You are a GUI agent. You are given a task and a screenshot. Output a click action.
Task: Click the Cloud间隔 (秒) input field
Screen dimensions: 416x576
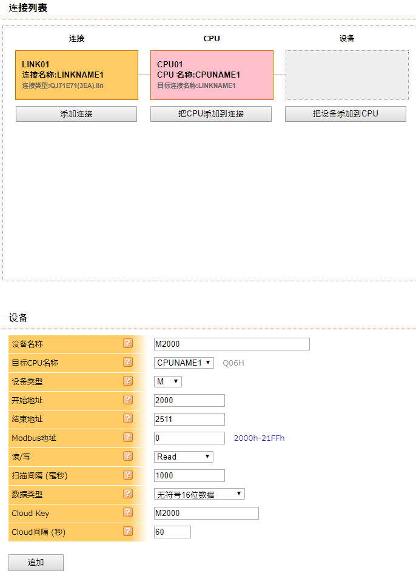(172, 532)
